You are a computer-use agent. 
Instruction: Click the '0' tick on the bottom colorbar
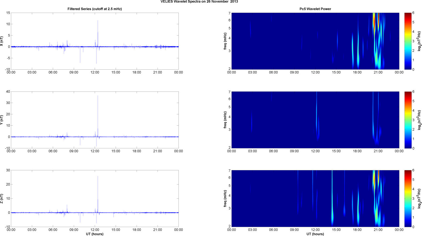click(x=413, y=227)
